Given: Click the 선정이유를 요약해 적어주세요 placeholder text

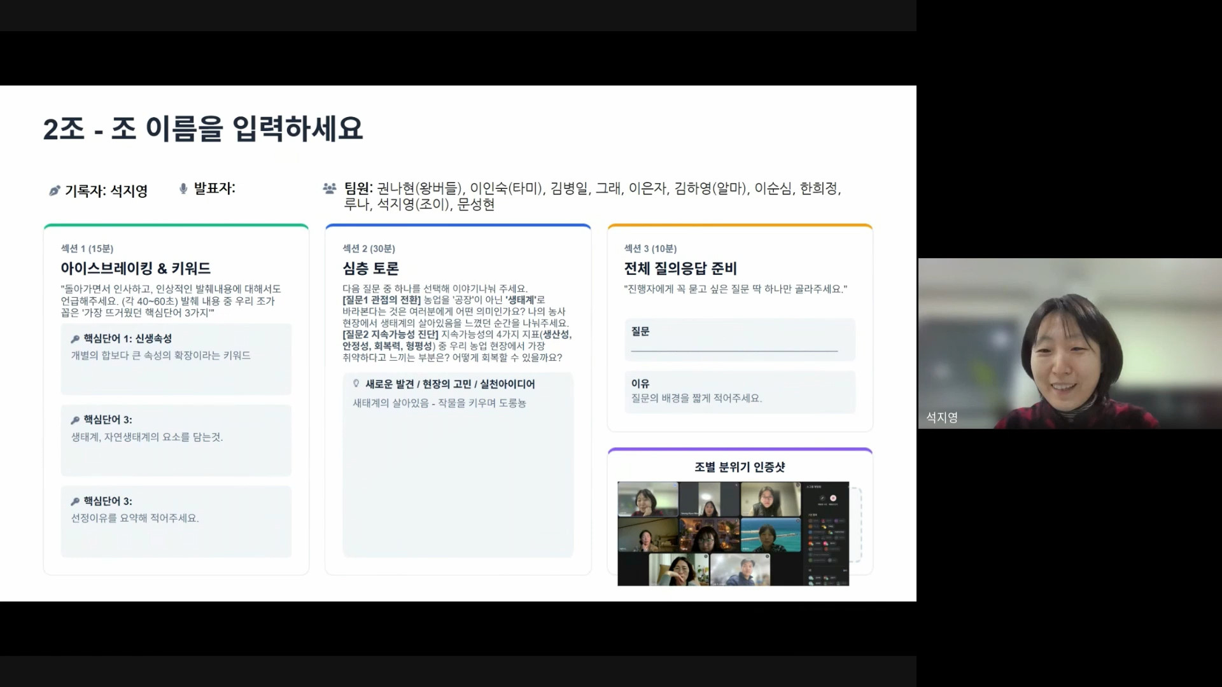Looking at the screenshot, I should (135, 518).
